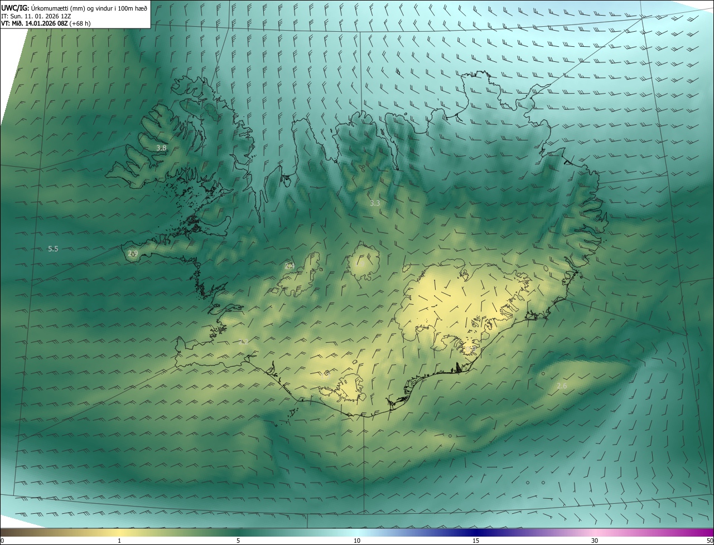This screenshot has width=714, height=545.
Task: Click the 3.8 precipitation value in the Westfjords
Action: pos(161,148)
